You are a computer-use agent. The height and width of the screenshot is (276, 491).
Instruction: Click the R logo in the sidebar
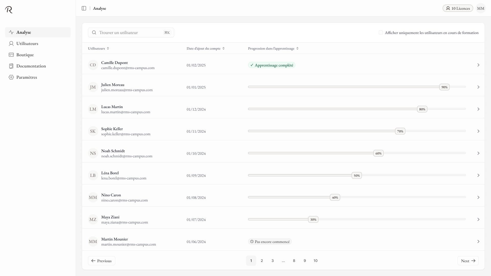(9, 10)
